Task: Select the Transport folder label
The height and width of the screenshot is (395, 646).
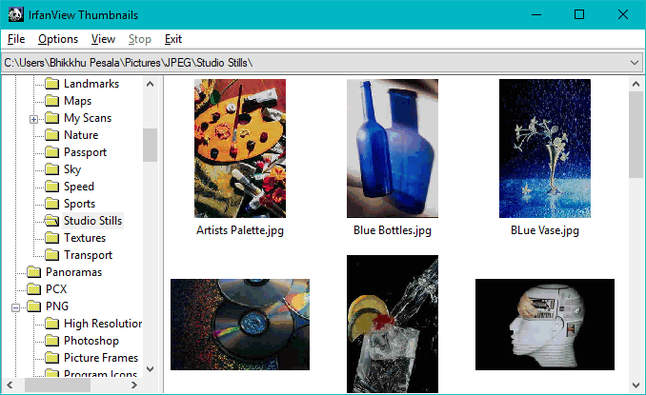Action: point(89,255)
